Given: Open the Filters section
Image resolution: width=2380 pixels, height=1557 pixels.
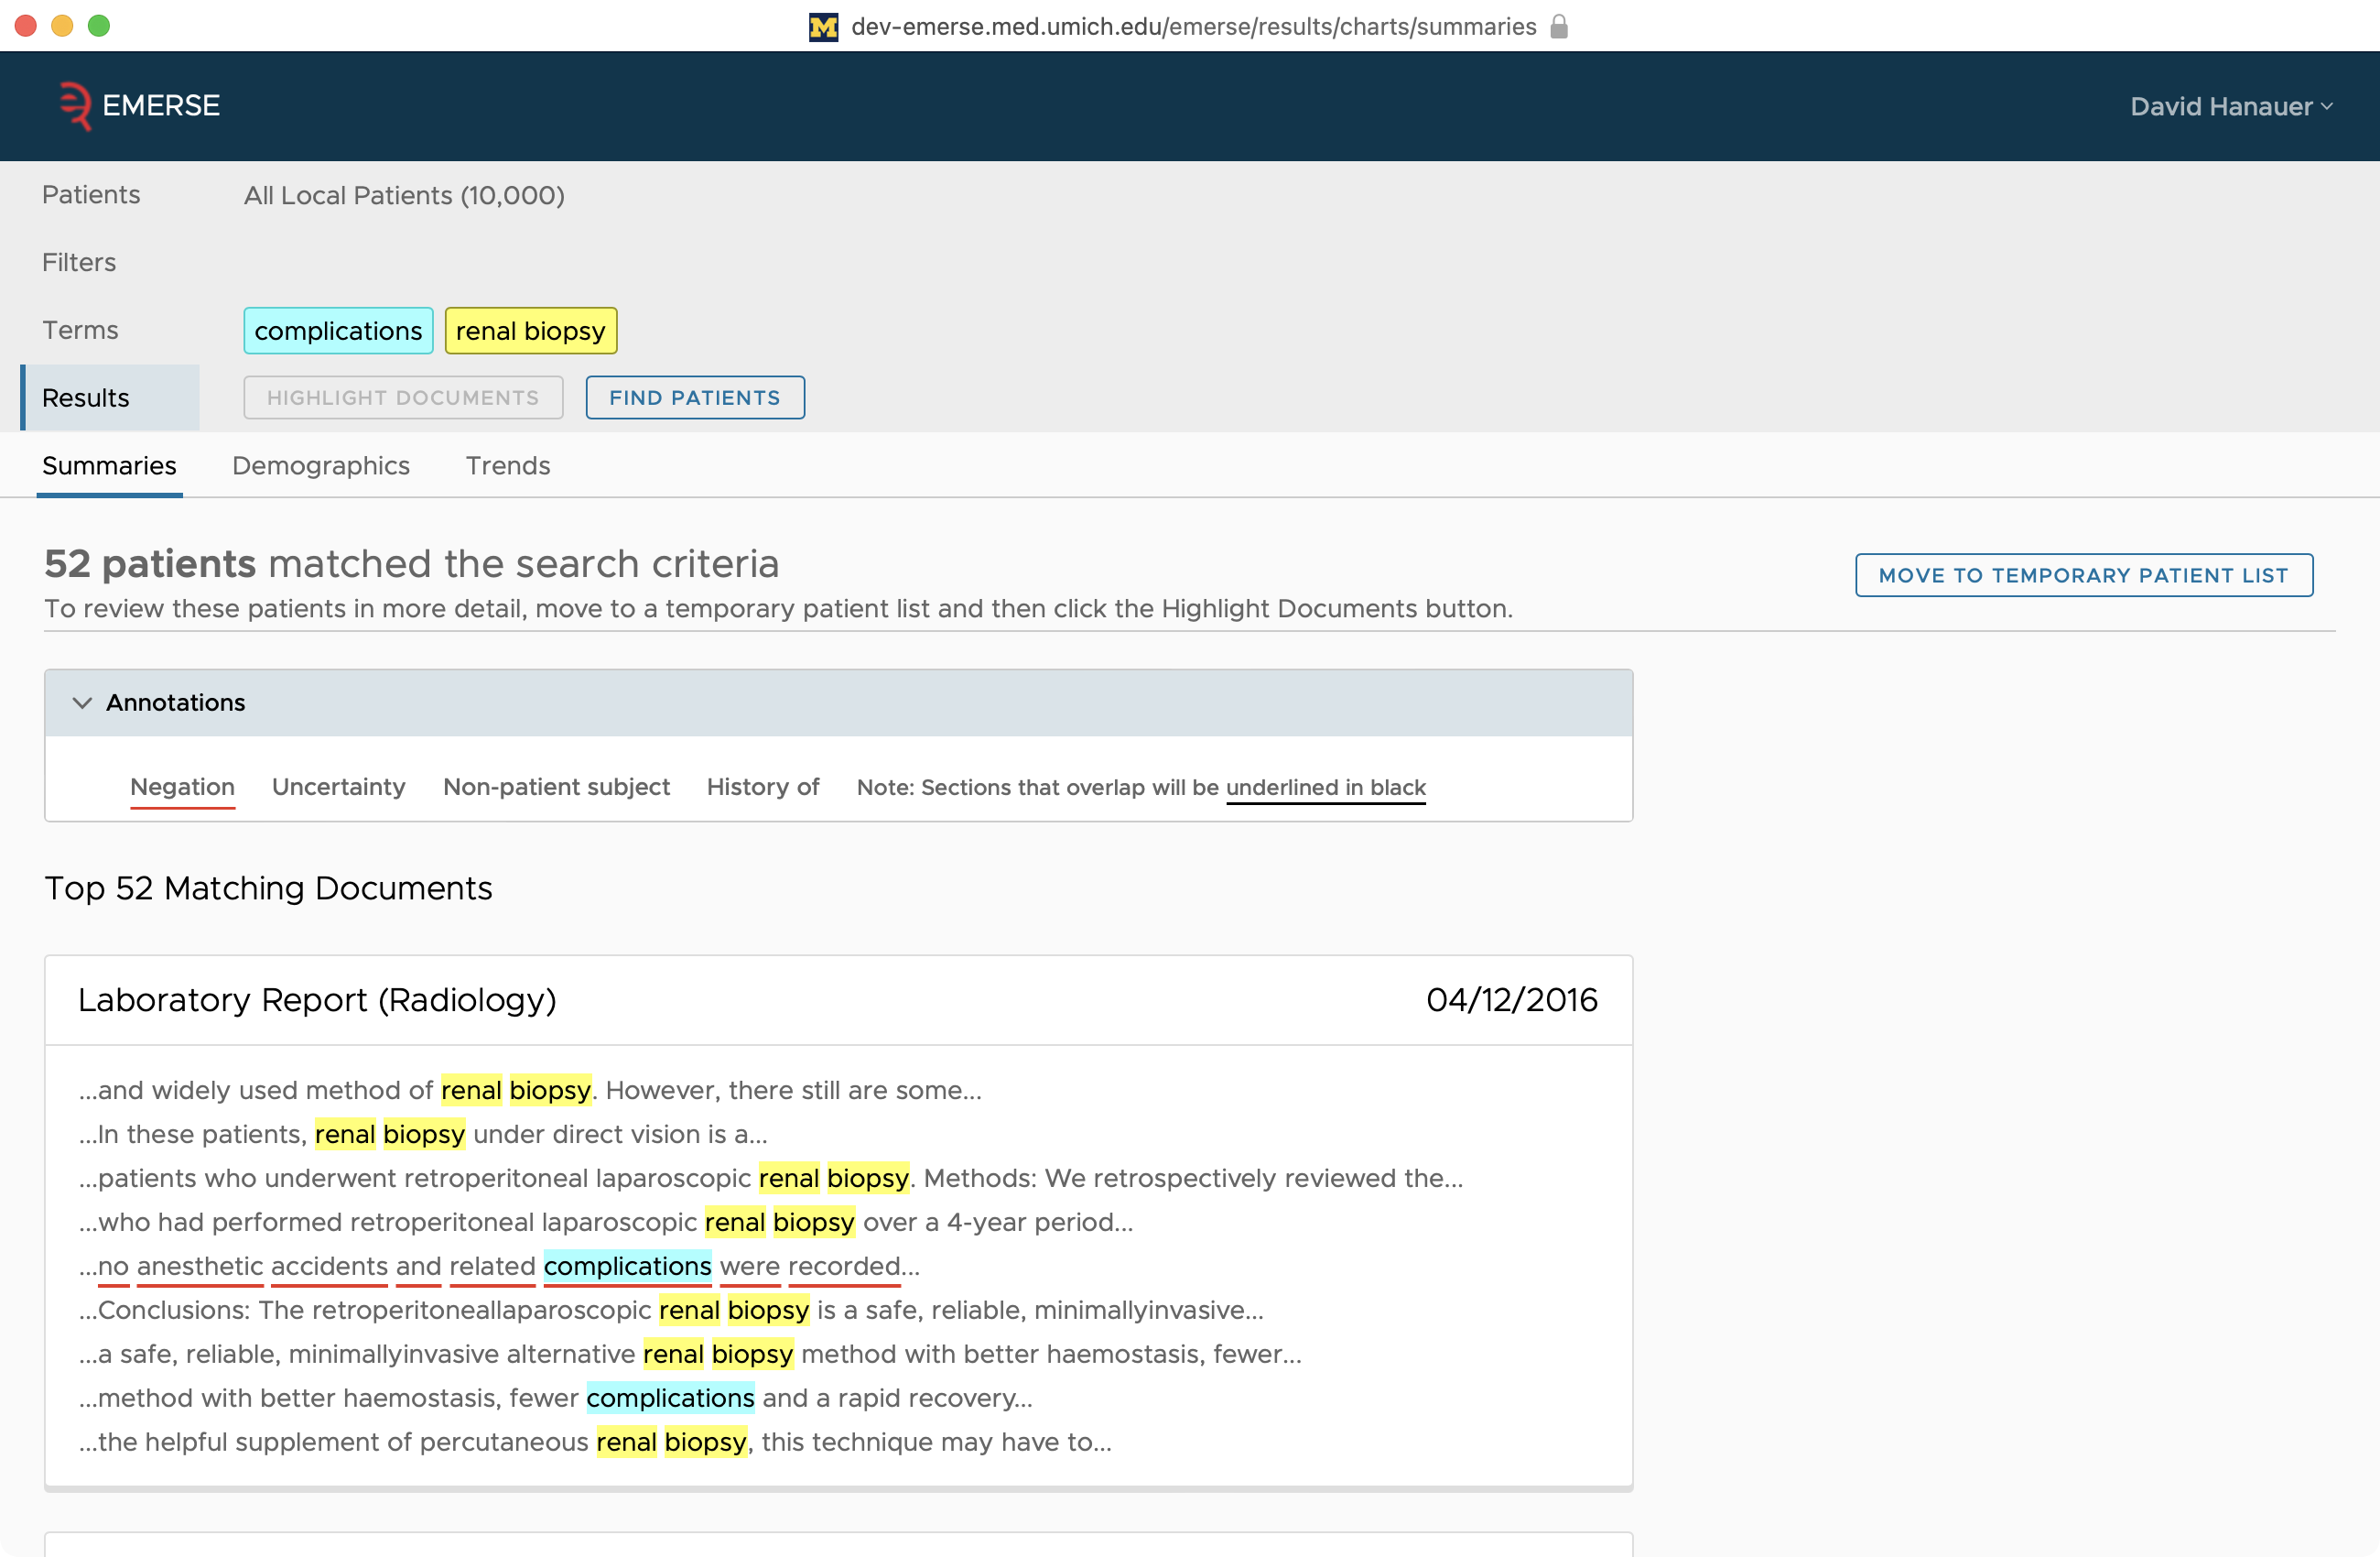Looking at the screenshot, I should (x=79, y=262).
